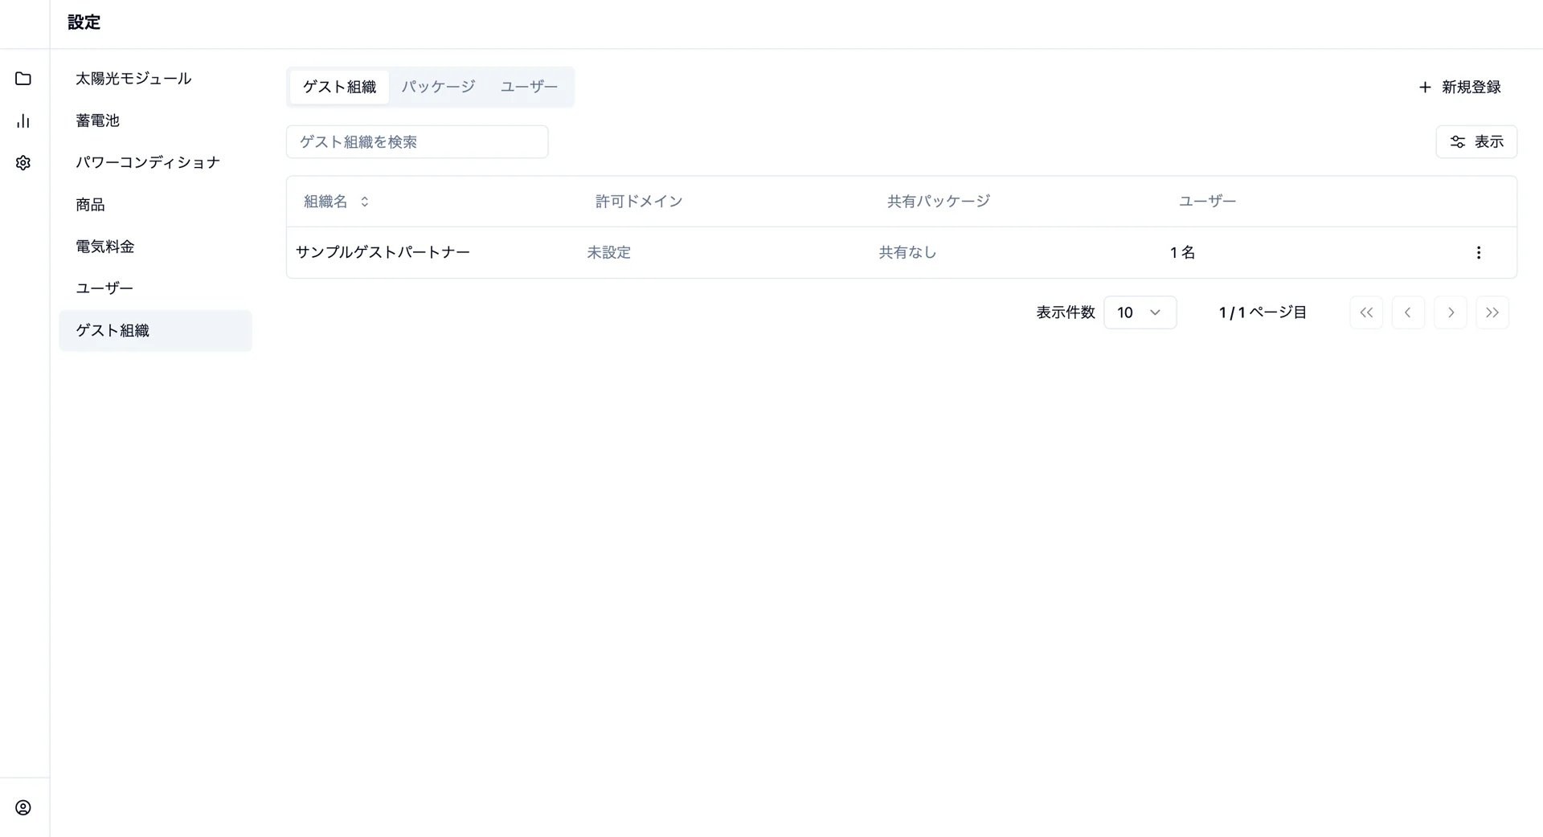This screenshot has height=837, width=1543.
Task: Open the user account icon at bottom
Action: pos(23,807)
